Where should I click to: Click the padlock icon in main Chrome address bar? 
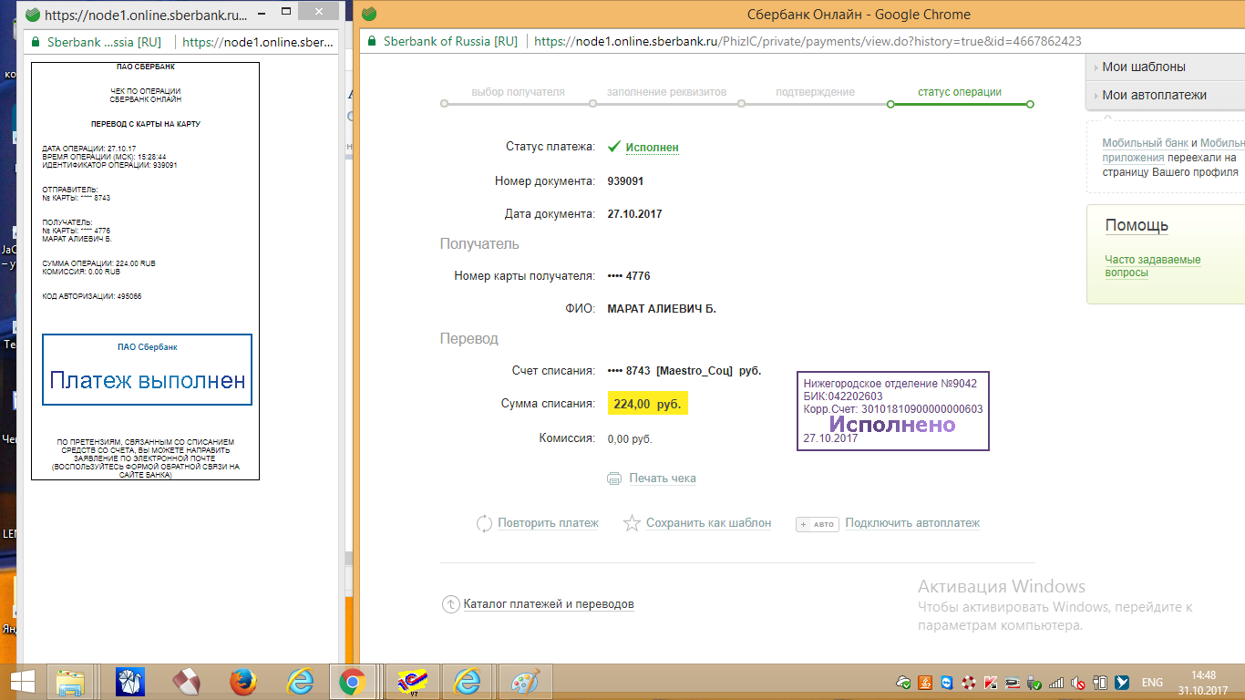pos(371,41)
